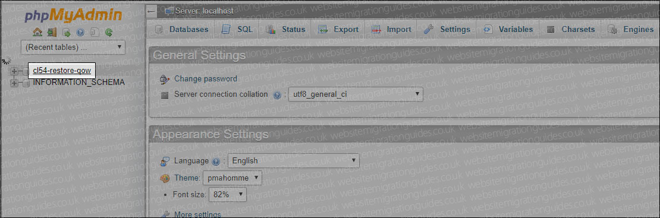Expand the INFORMATION_SCHEMA database tree

(14, 83)
